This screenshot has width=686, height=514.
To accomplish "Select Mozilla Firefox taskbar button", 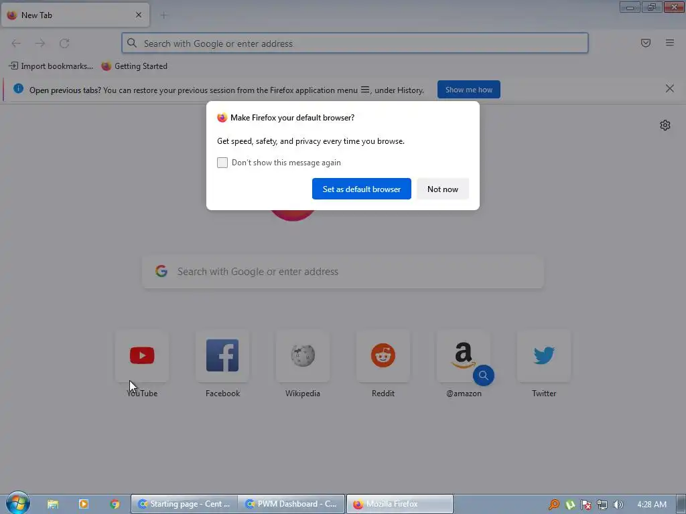I will [400, 504].
